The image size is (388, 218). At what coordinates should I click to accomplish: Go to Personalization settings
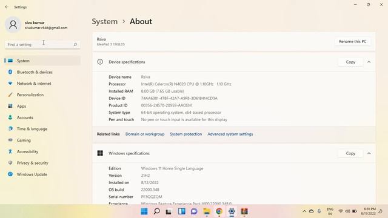[x=42, y=94]
